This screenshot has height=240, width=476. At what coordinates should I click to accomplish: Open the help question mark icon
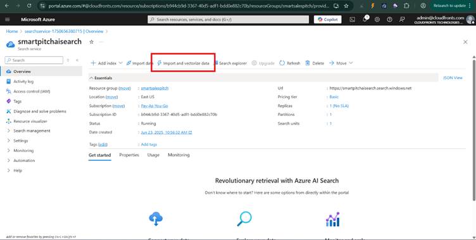[389, 20]
